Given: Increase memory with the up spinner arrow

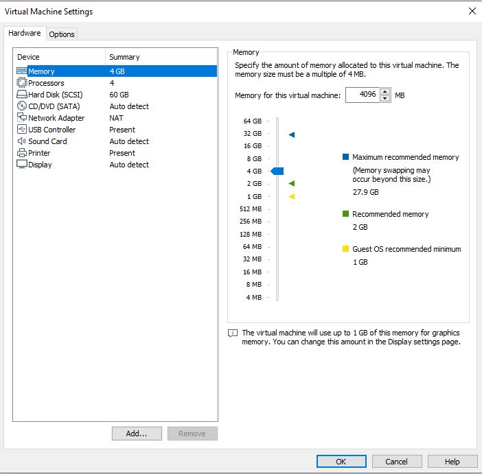Looking at the screenshot, I should 385,91.
